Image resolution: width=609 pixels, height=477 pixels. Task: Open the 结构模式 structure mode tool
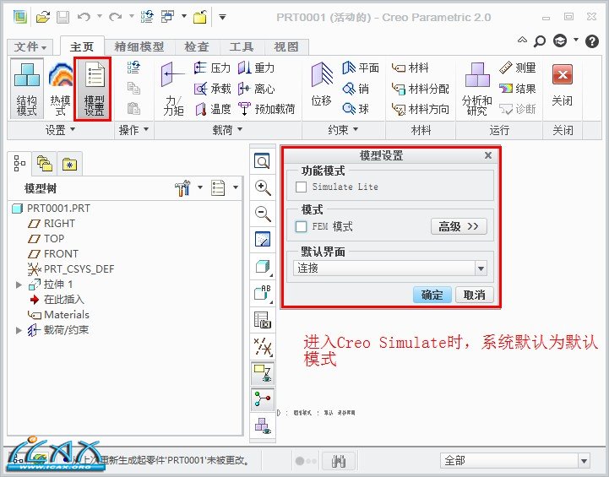coord(27,89)
